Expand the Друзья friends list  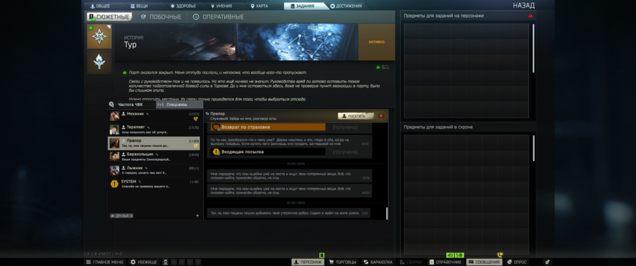pos(122,216)
